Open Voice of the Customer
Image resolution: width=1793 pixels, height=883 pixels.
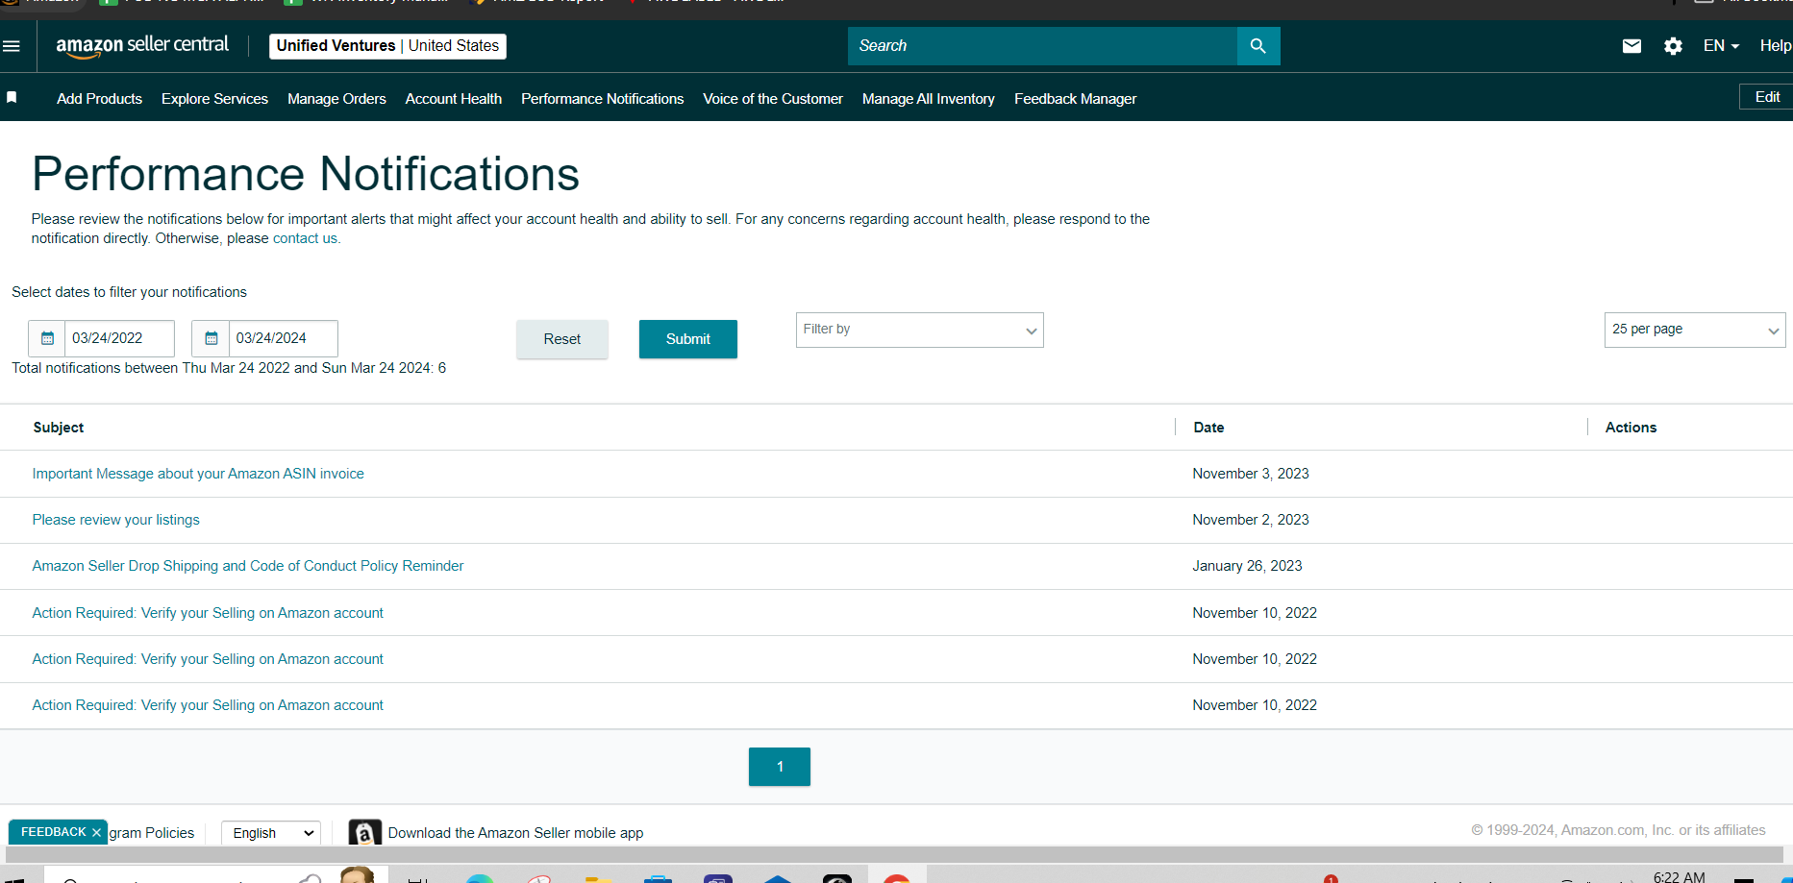click(x=773, y=99)
